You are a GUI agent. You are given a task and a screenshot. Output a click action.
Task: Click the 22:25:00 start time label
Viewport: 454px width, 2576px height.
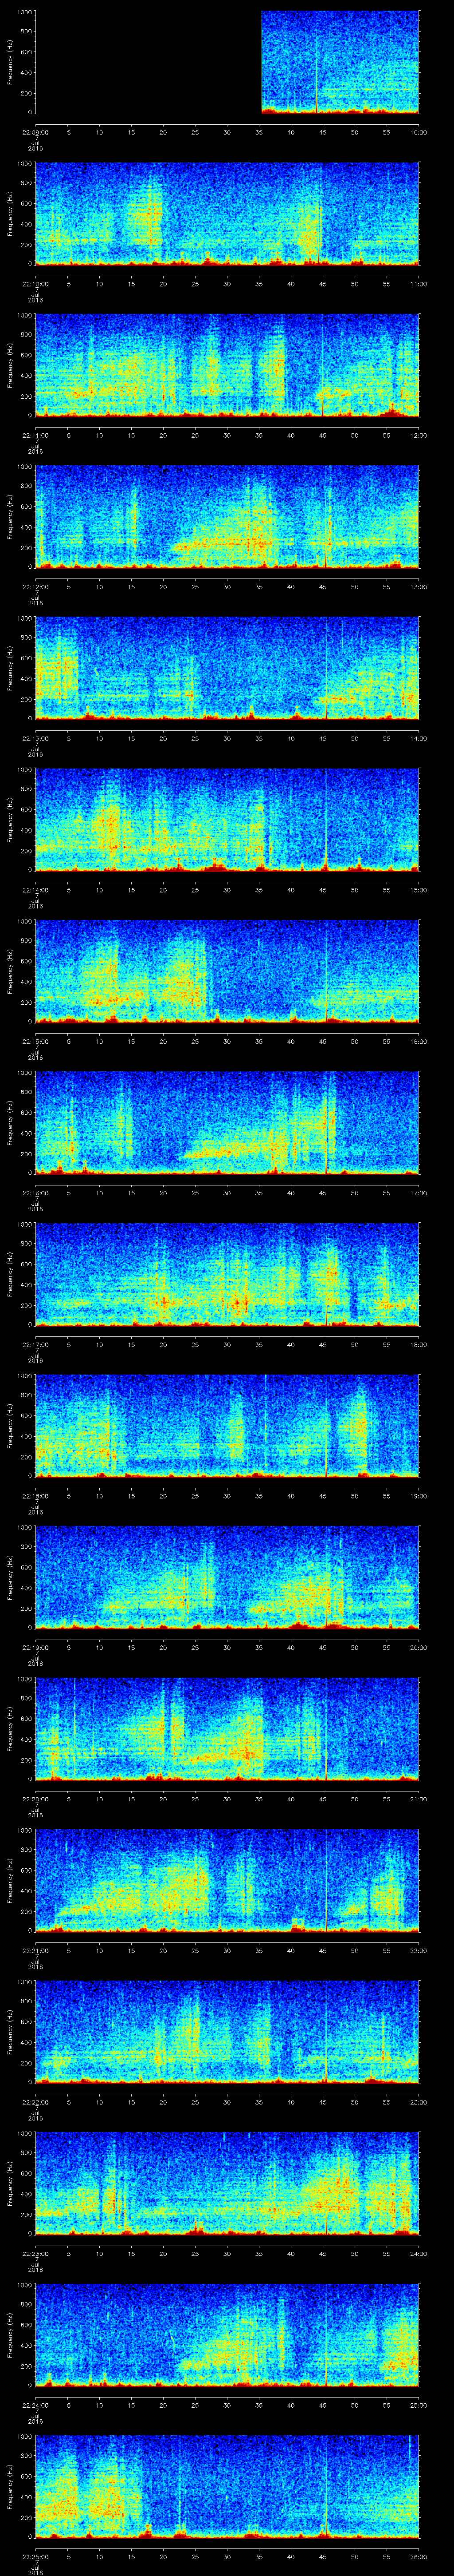[x=35, y=2556]
